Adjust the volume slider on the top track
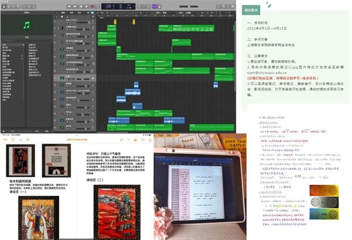Screen dimensions: 352x240 click(82, 22)
